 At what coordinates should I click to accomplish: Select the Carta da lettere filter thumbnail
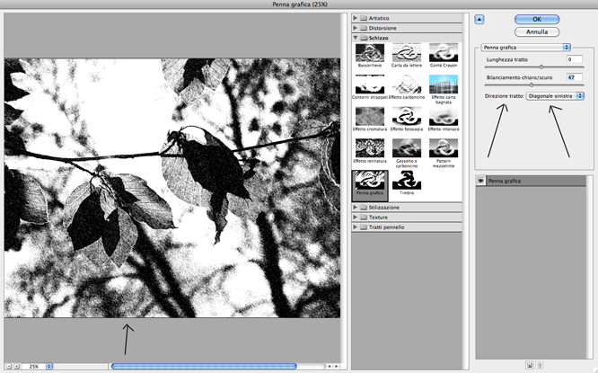(x=407, y=53)
